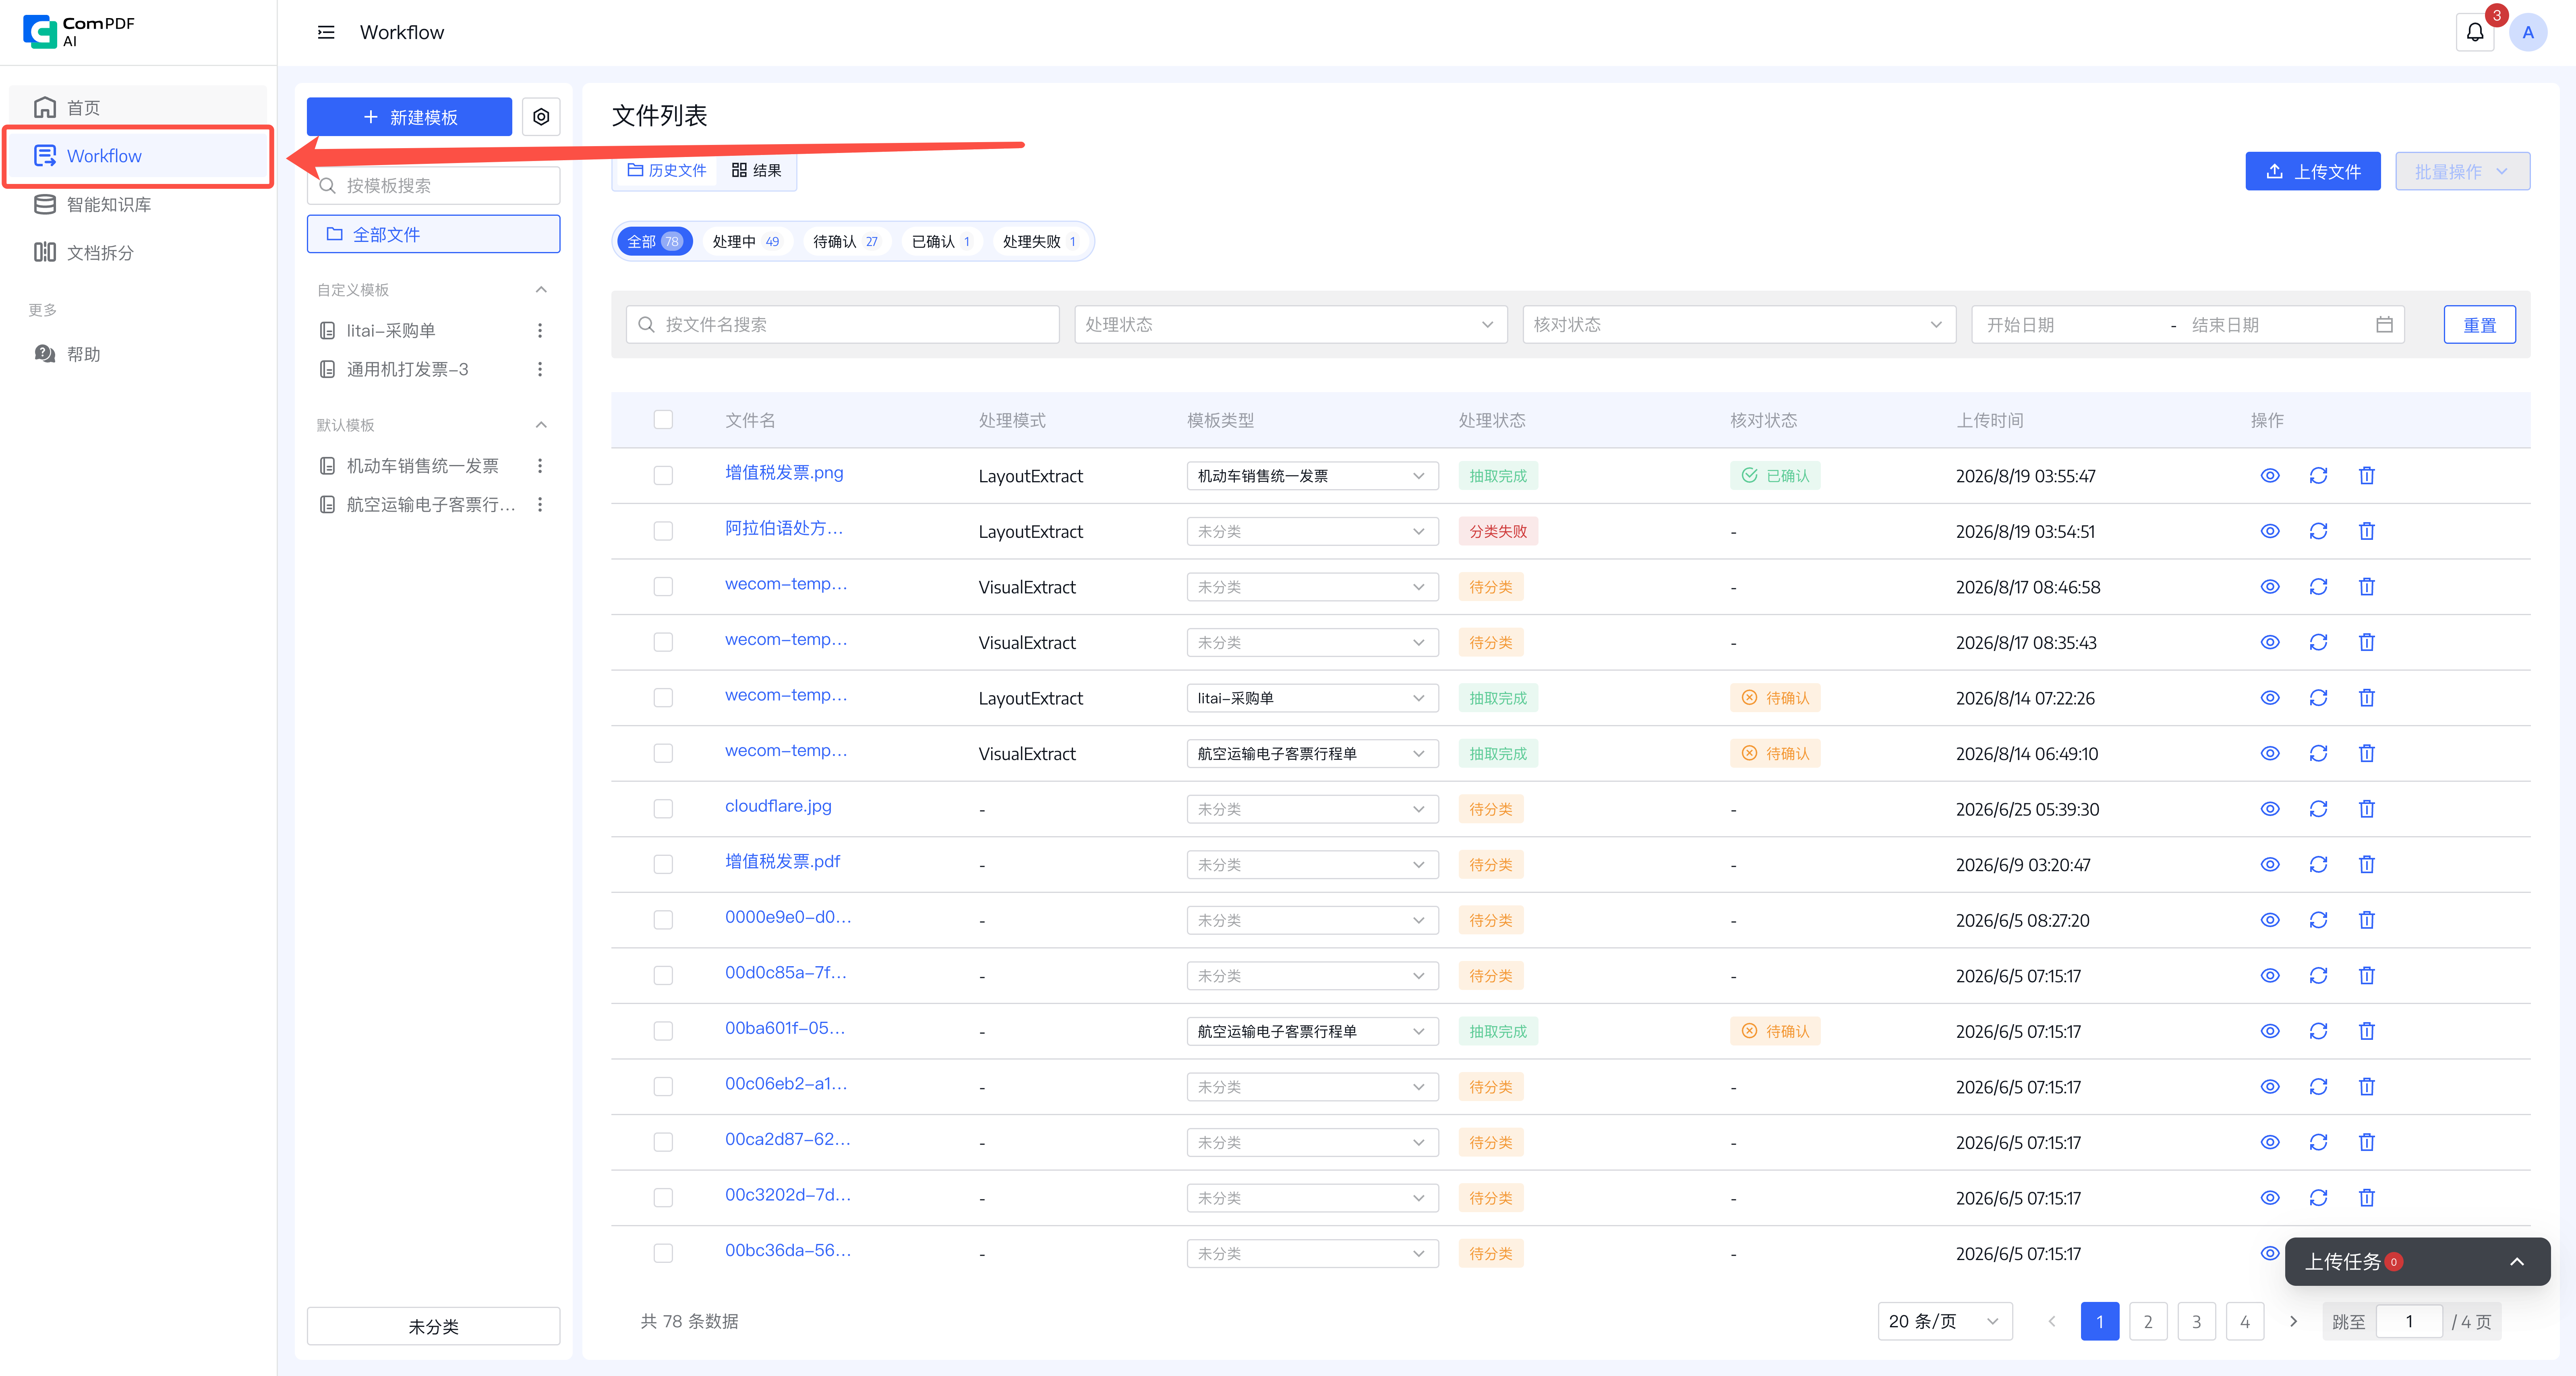2576x1376 pixels.
Task: Open the 未分类 button at sidebar bottom
Action: [433, 1327]
